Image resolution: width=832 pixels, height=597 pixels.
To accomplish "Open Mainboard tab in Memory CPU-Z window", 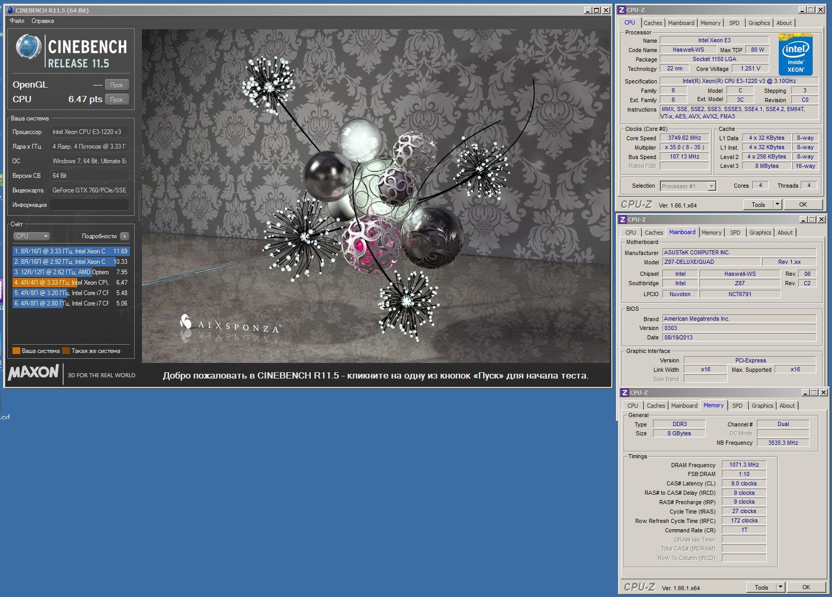I will point(684,406).
